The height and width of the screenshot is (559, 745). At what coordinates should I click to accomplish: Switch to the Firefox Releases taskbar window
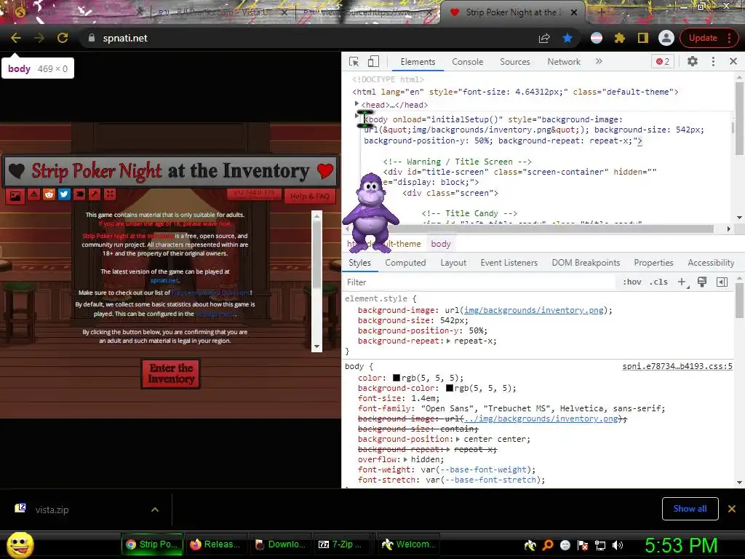(x=216, y=544)
